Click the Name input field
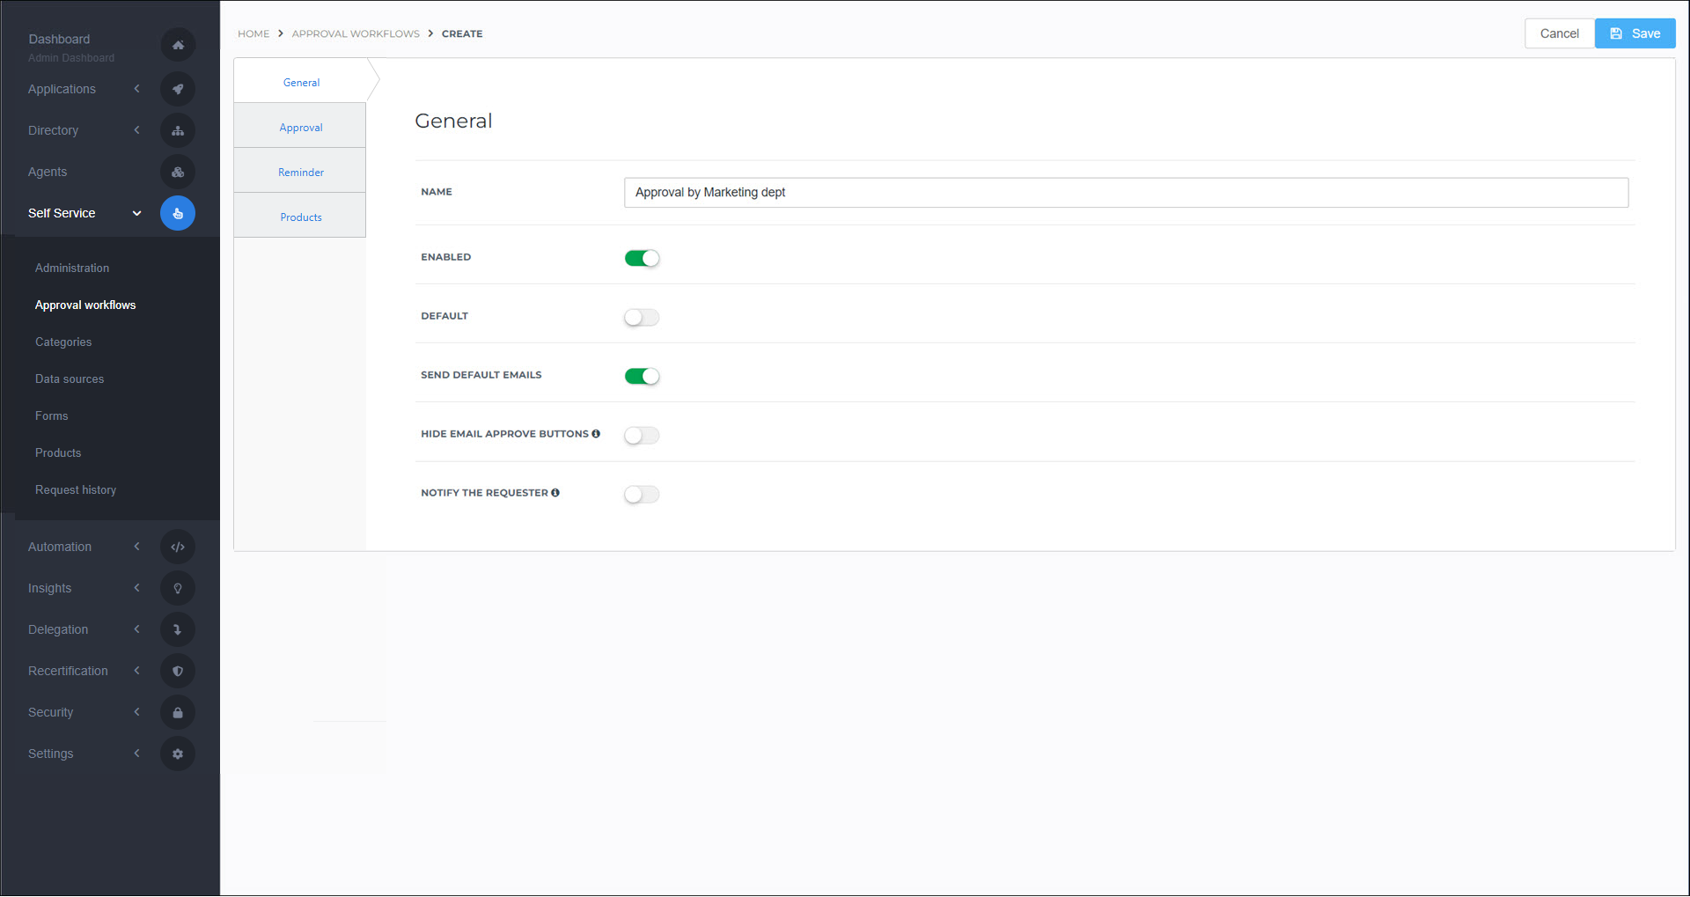The height and width of the screenshot is (897, 1690). click(1125, 192)
